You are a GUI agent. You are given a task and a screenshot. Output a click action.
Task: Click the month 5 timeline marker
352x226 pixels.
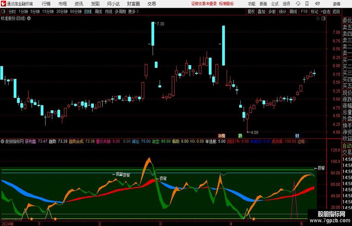[302, 224]
